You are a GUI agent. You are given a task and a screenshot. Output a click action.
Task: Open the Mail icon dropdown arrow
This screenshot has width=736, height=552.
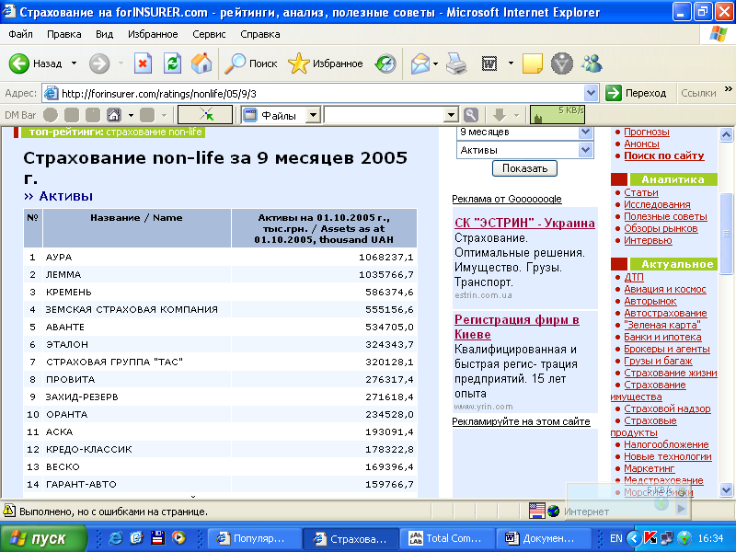click(x=435, y=63)
